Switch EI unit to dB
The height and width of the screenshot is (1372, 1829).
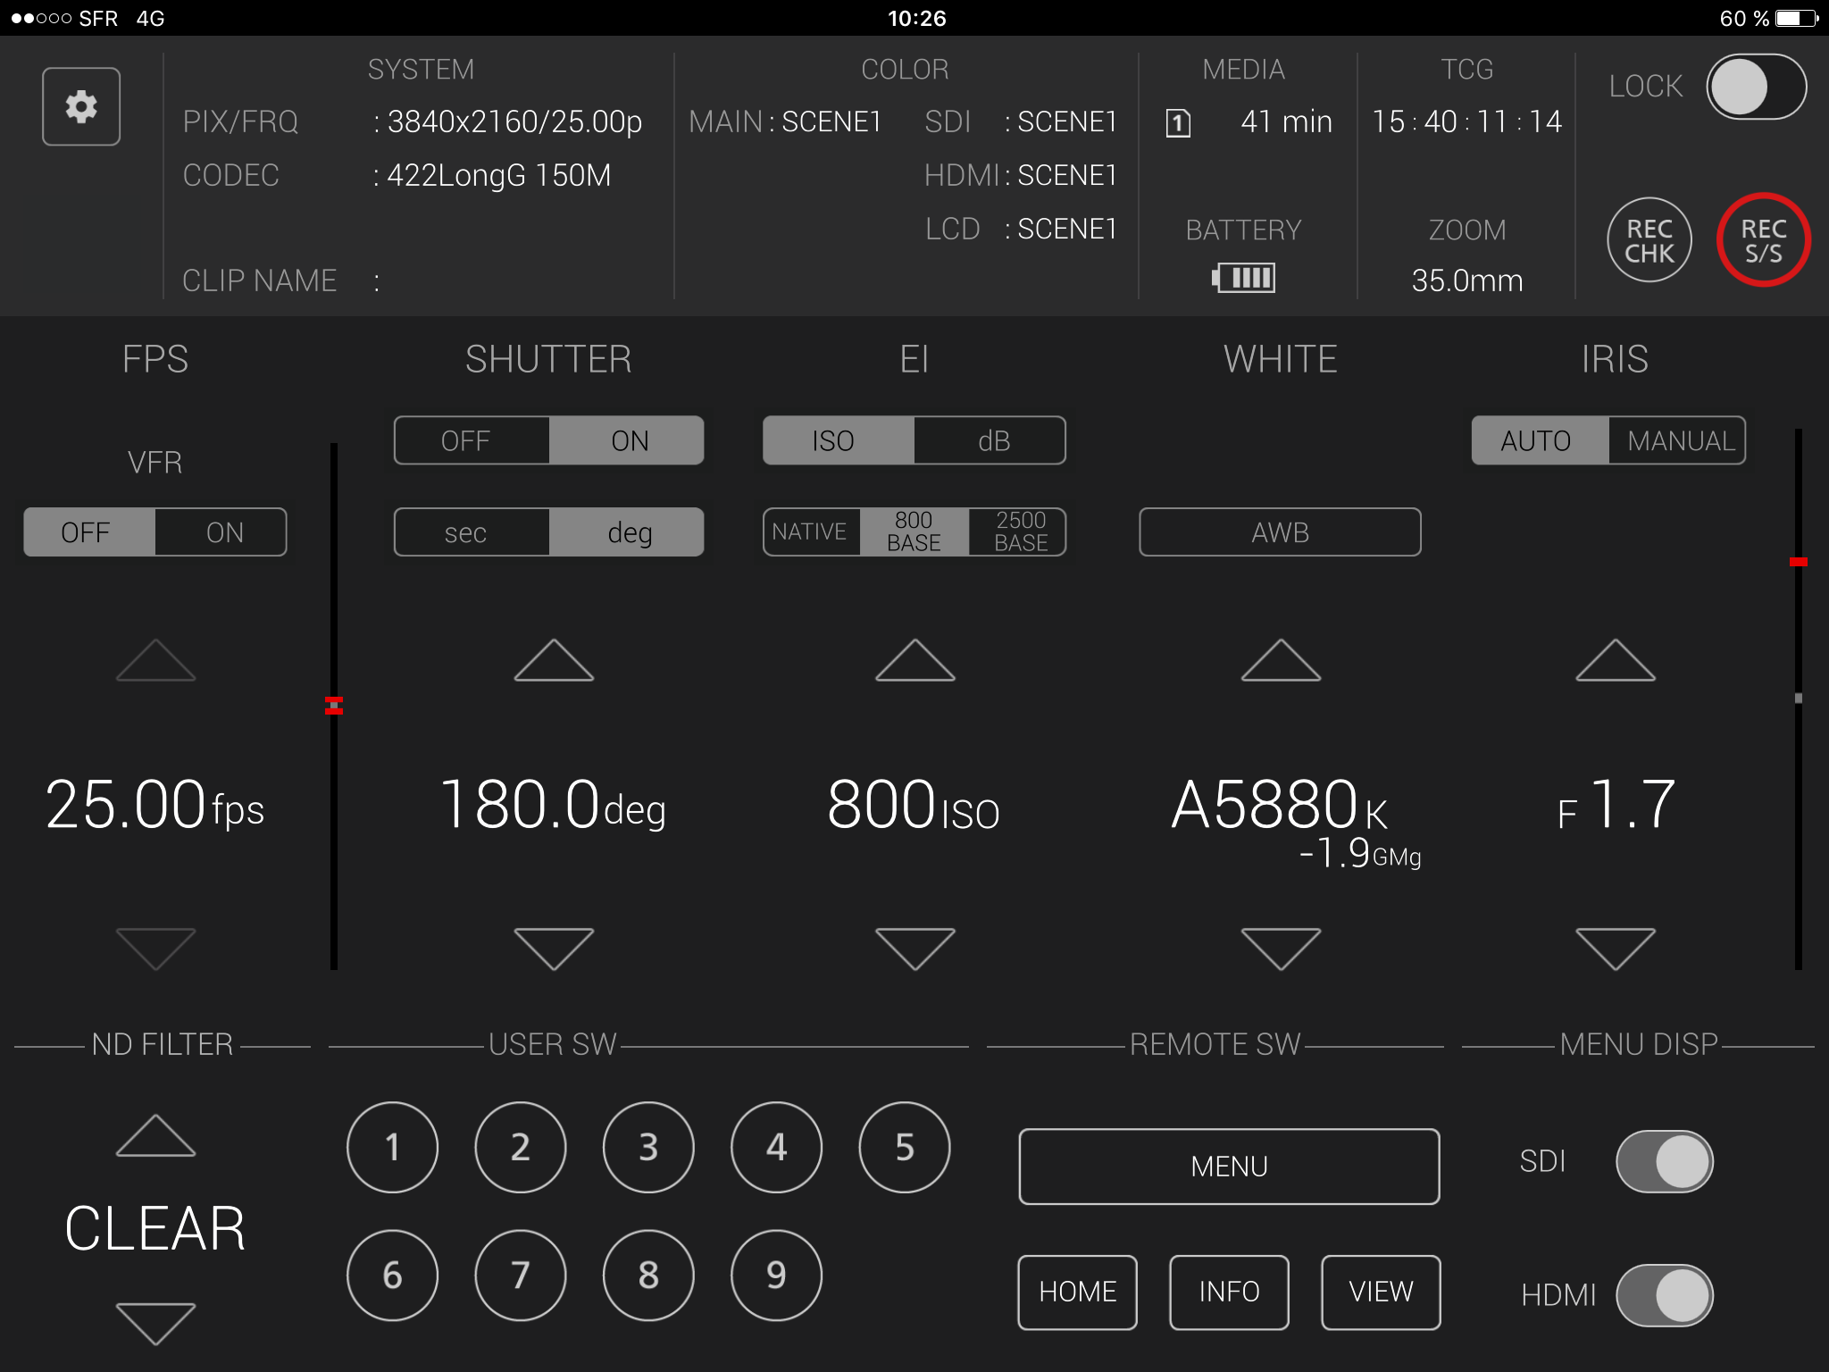point(991,440)
